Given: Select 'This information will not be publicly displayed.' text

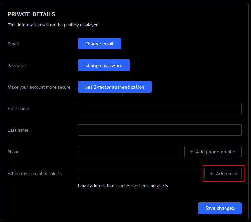Looking at the screenshot, I should [x=54, y=25].
